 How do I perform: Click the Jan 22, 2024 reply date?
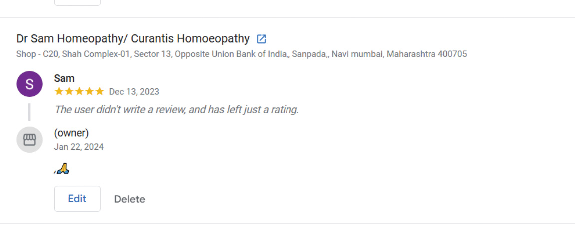click(x=79, y=147)
